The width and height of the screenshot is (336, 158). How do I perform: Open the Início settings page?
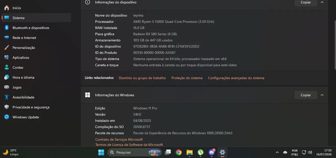click(x=36, y=8)
